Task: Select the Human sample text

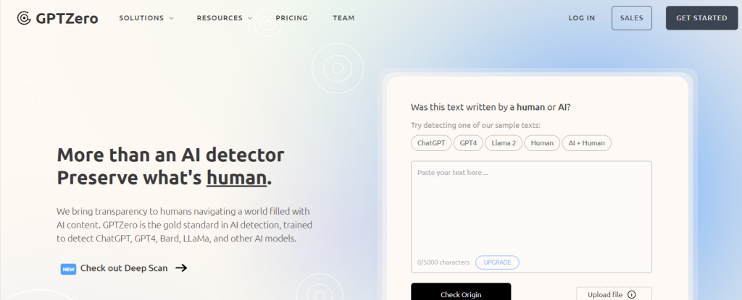Action: [x=542, y=143]
